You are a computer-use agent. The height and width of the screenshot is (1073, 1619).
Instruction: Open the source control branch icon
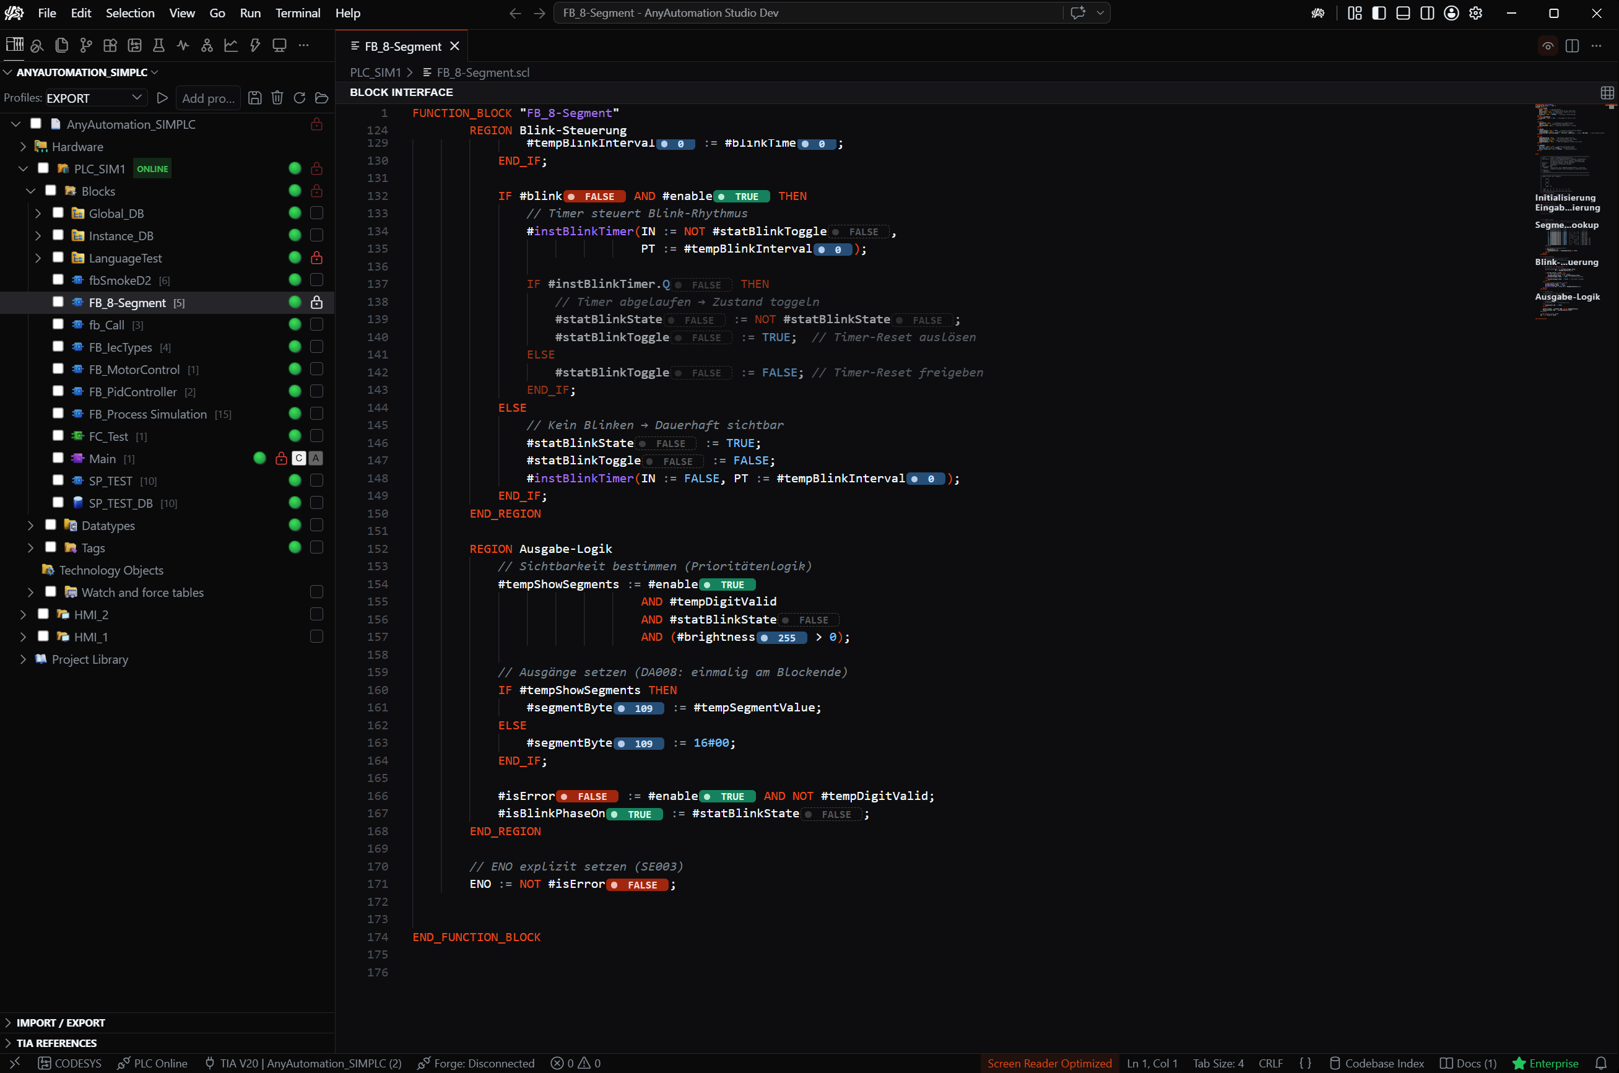[x=85, y=45]
